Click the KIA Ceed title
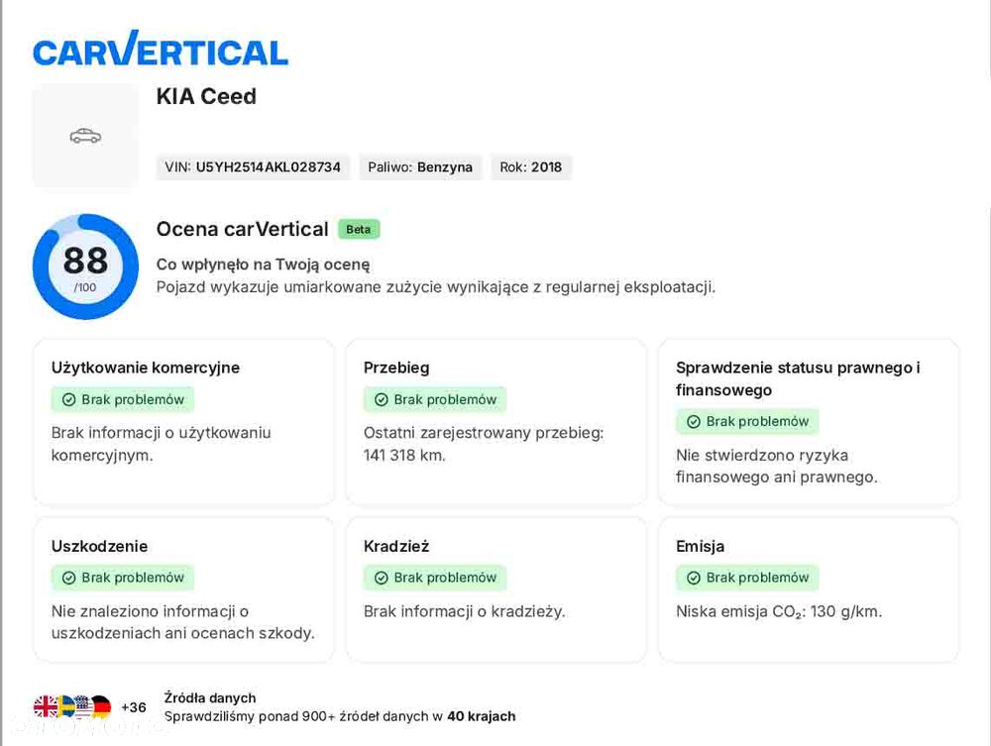Image resolution: width=991 pixels, height=746 pixels. [x=206, y=96]
